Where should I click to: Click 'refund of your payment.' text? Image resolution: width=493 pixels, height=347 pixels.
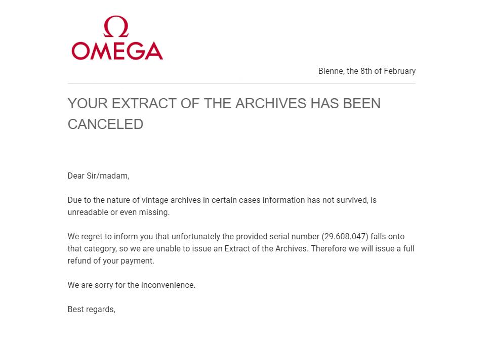coord(111,261)
